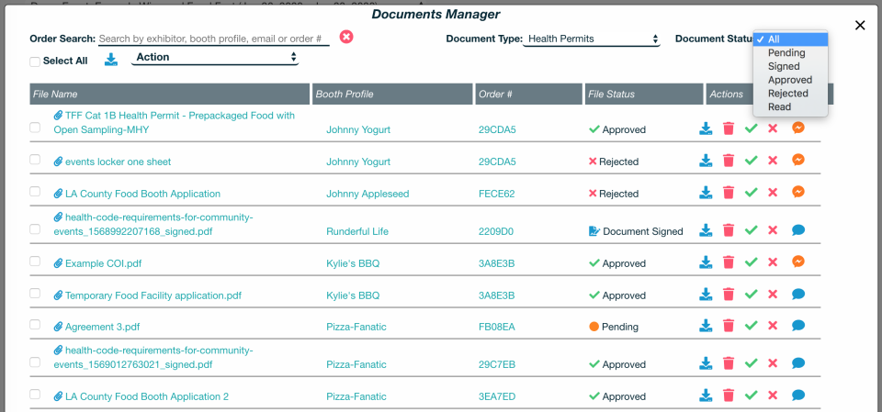
Task: Expand the Action dropdown
Action: (x=215, y=57)
